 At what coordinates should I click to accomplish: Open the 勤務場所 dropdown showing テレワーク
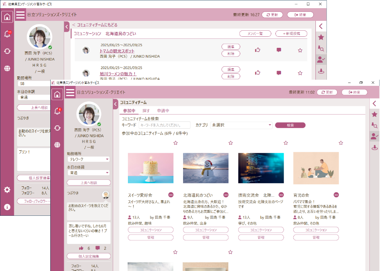tap(88, 159)
